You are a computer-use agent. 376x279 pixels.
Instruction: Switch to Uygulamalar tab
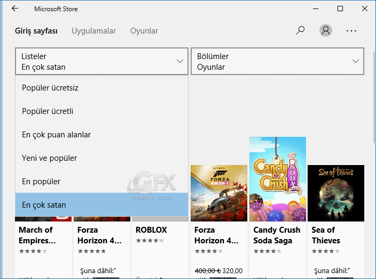pos(94,31)
